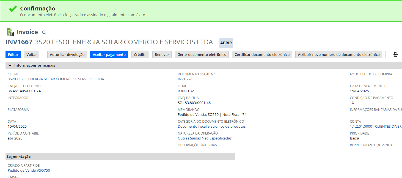Open the CLIENTES DIVERSOS account link

[x=376, y=127]
